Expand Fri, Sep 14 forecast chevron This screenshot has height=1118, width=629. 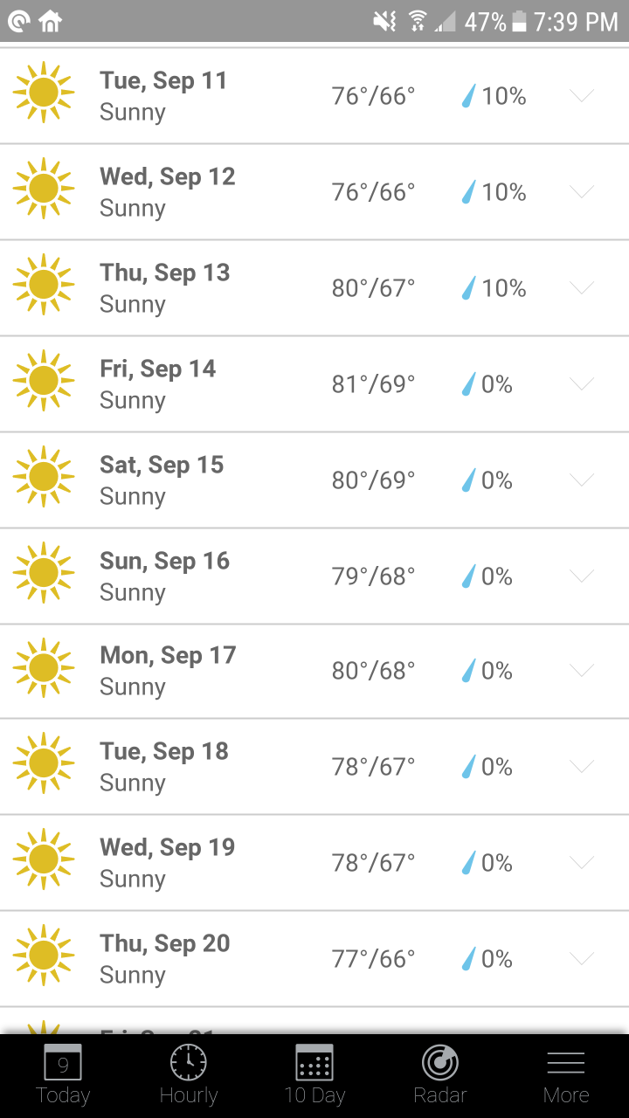click(x=582, y=383)
